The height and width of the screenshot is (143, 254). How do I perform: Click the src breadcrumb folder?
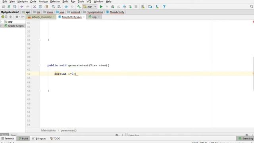[x=37, y=12]
